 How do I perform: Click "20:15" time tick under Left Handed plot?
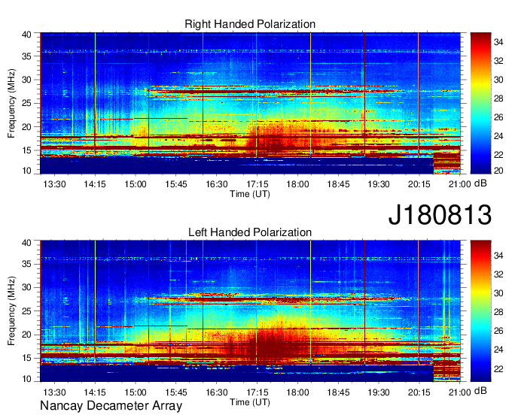point(419,392)
